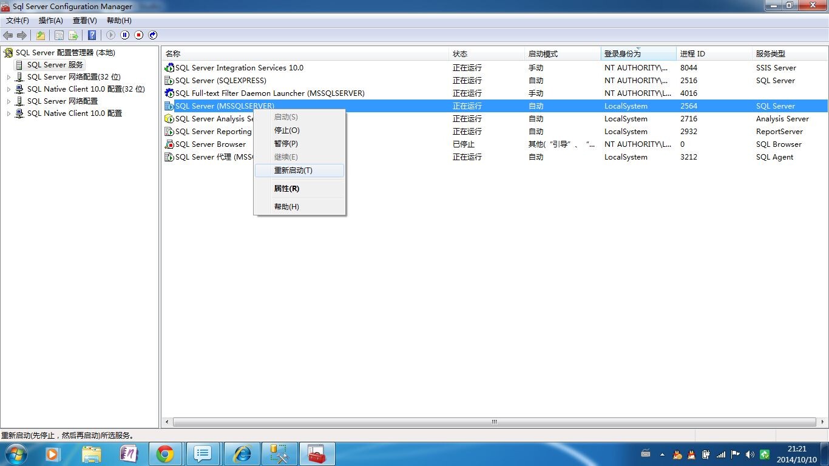The image size is (829, 466).
Task: Click the Stop Service red square icon
Action: pos(138,35)
